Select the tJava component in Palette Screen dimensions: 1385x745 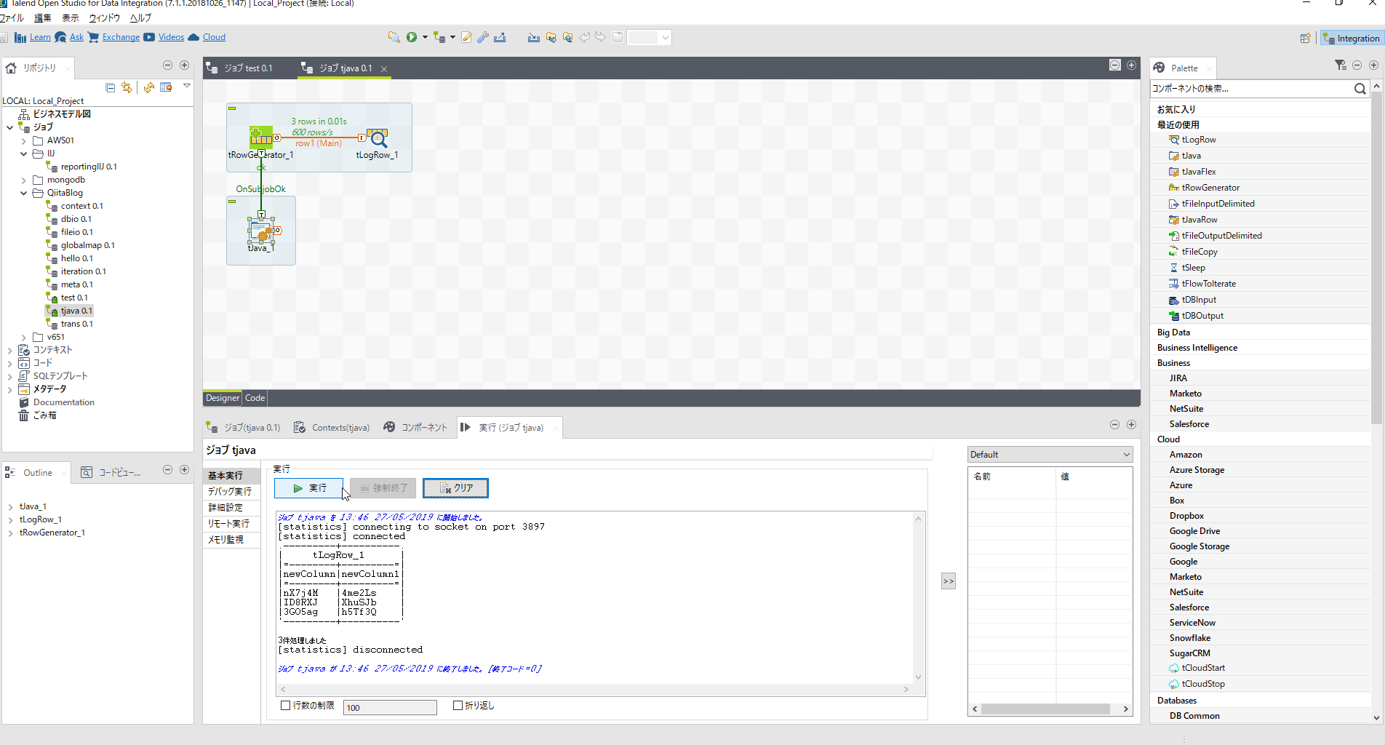[1190, 155]
